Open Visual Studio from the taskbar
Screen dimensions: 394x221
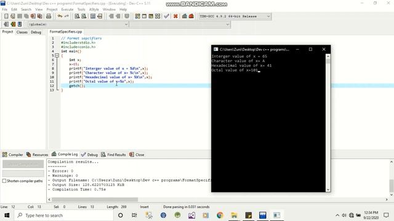[191, 215]
